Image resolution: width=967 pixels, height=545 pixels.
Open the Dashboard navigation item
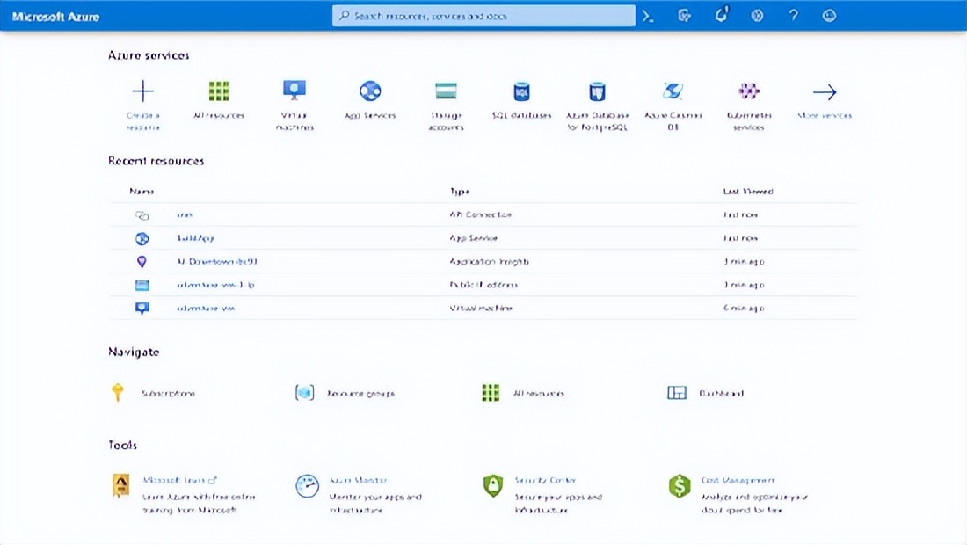point(720,394)
